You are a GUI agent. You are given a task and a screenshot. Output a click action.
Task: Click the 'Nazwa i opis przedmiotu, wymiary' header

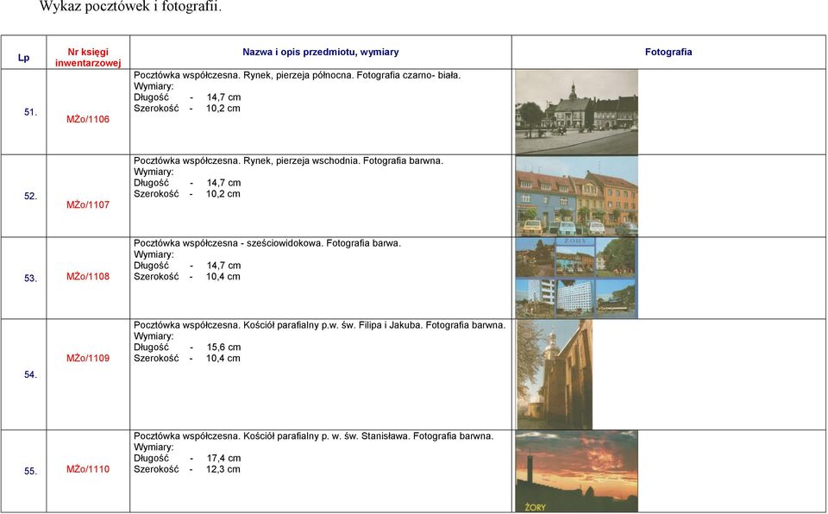click(x=321, y=52)
